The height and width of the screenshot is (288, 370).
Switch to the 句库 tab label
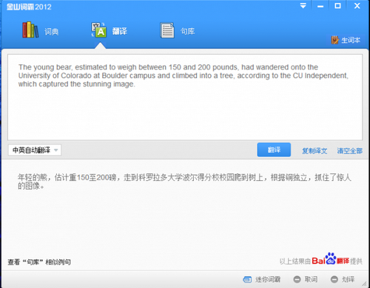coord(188,31)
